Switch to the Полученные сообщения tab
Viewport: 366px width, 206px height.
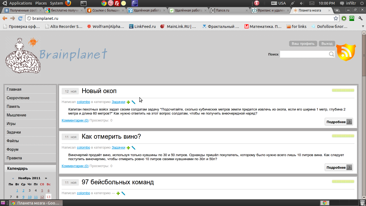click(x=23, y=10)
